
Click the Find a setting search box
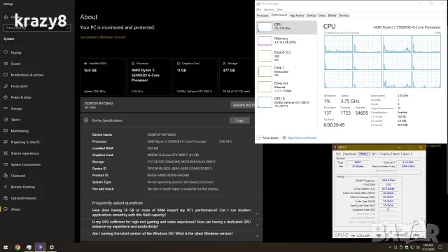[x=37, y=28]
